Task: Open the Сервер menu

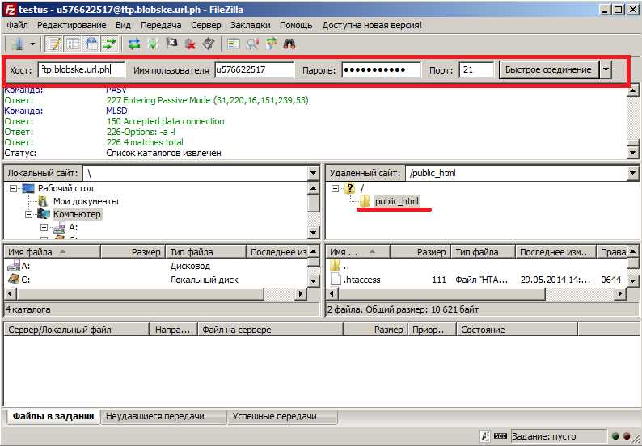Action: click(x=206, y=25)
